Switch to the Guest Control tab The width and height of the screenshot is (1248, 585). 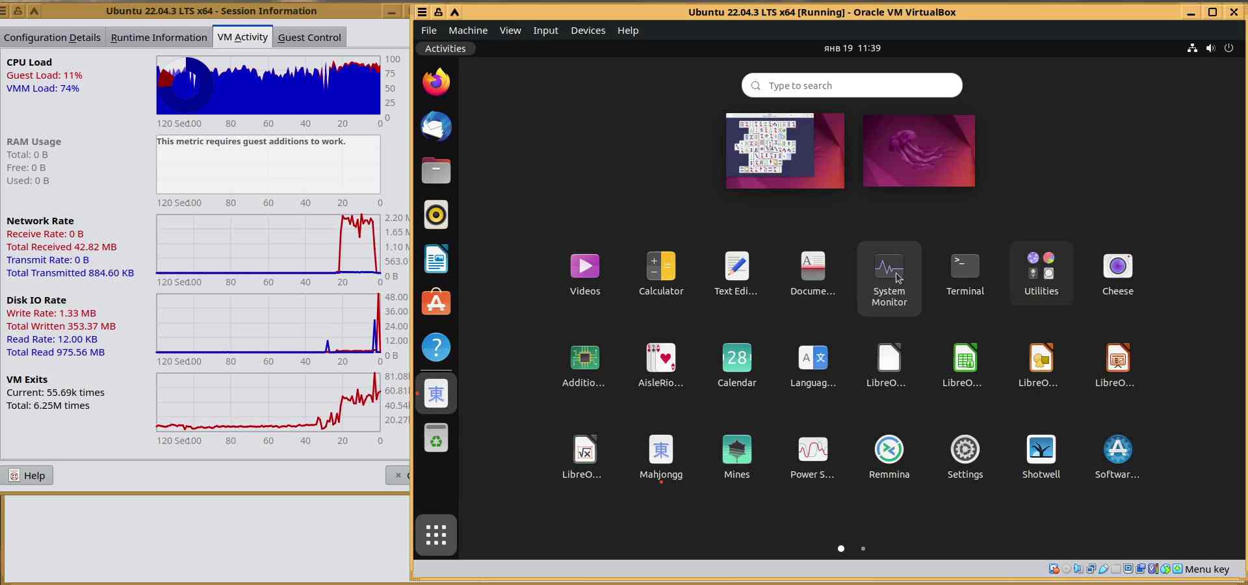[309, 38]
